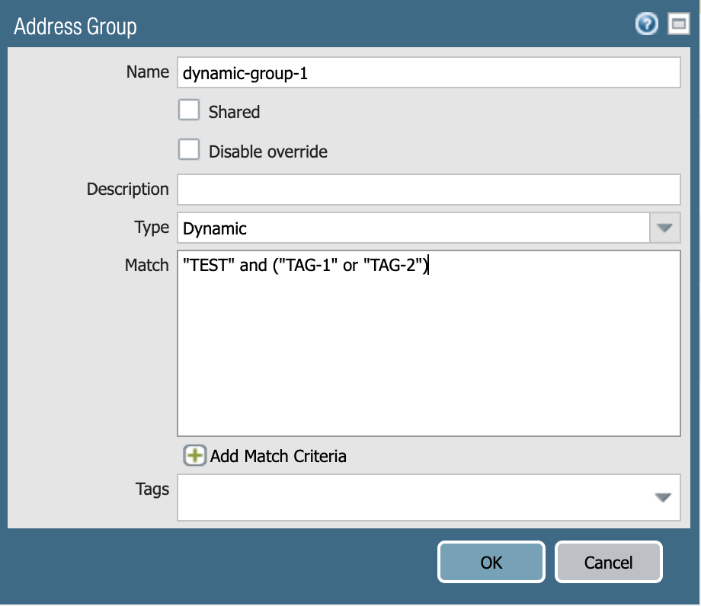
Task: Expand the Type dropdown arrow
Action: [x=664, y=228]
